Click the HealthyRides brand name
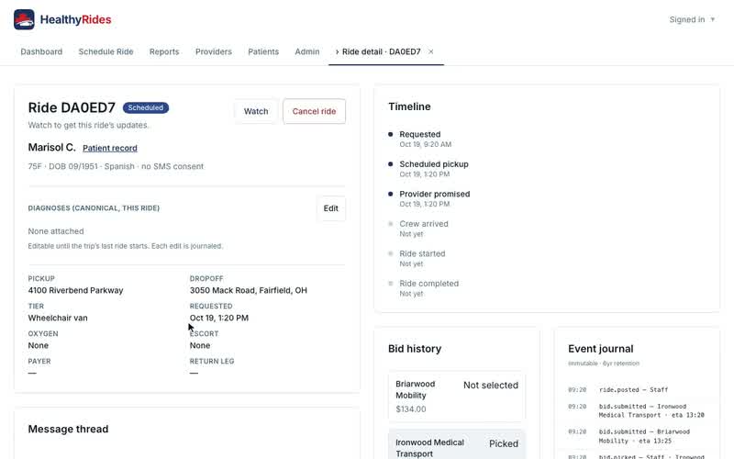734x459 pixels. tap(75, 19)
